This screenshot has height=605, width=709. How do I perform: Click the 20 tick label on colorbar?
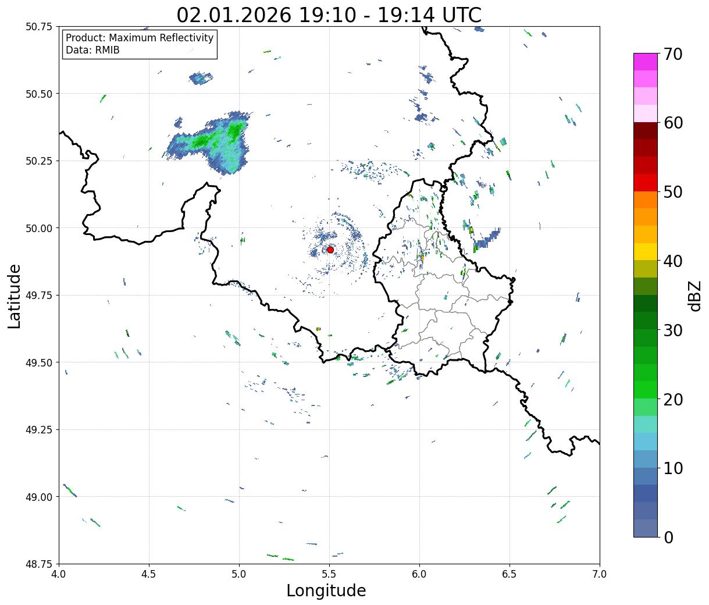click(673, 399)
